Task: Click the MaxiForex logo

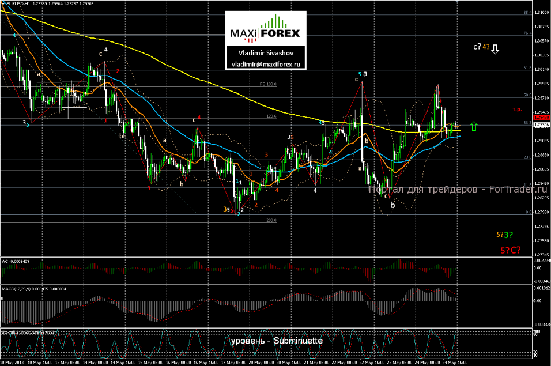Action: click(x=266, y=29)
